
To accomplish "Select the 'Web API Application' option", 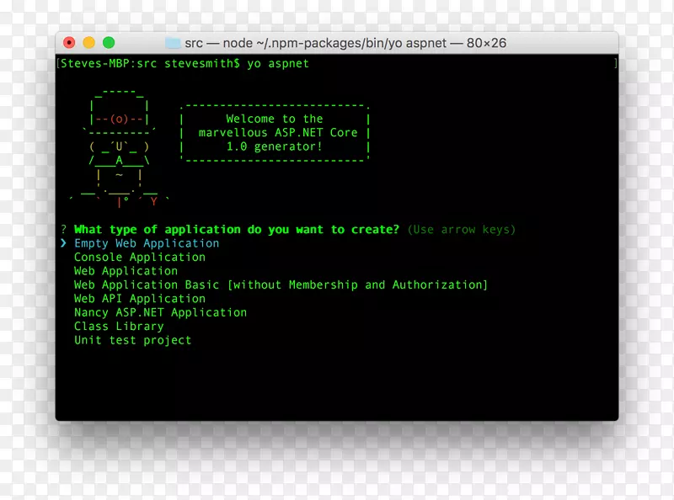I will [140, 299].
